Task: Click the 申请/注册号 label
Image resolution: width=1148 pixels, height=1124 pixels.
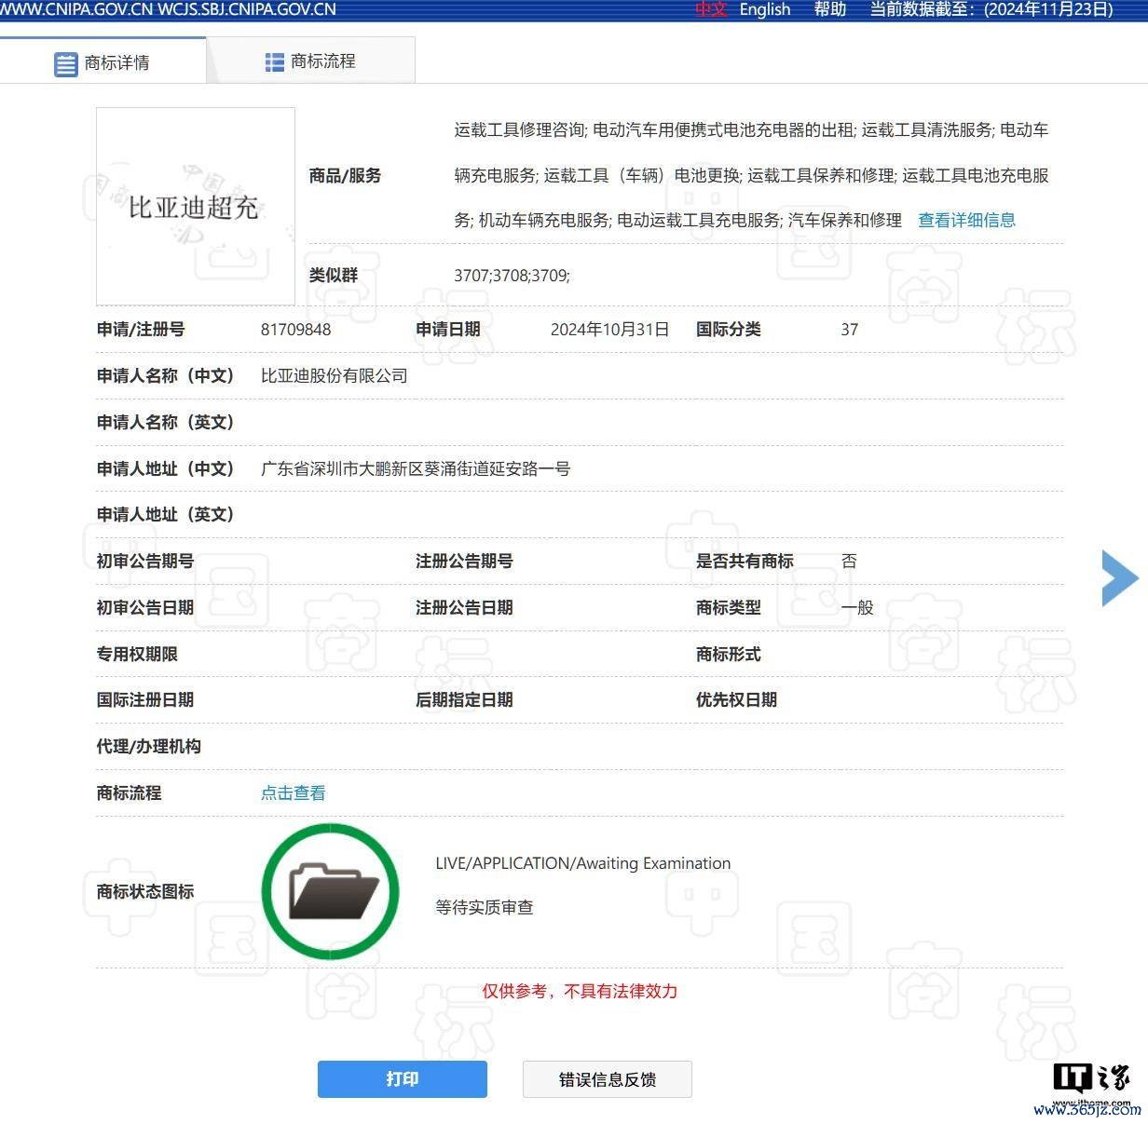Action: (141, 330)
